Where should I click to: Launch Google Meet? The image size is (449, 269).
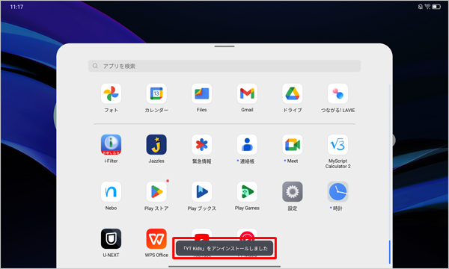tap(293, 145)
